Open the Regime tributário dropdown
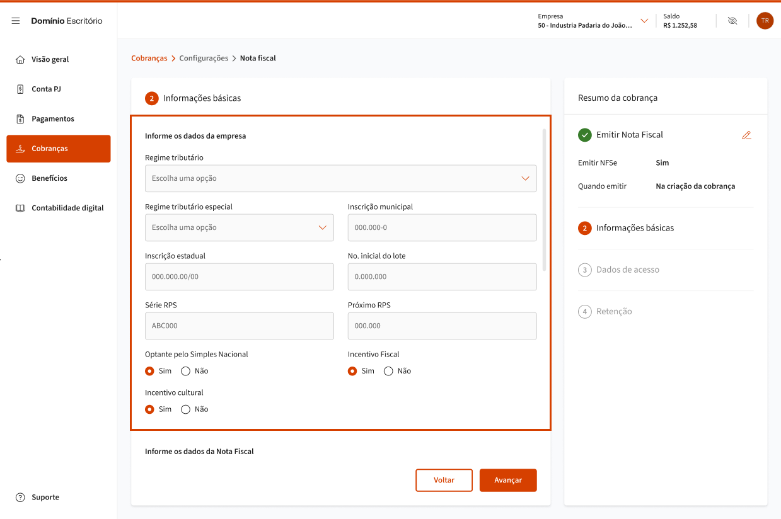 (340, 178)
